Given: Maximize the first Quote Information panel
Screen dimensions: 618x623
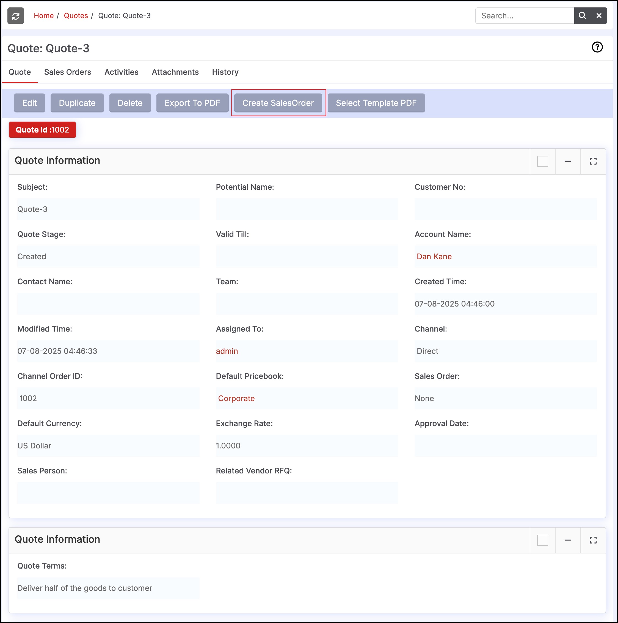Looking at the screenshot, I should pos(593,161).
